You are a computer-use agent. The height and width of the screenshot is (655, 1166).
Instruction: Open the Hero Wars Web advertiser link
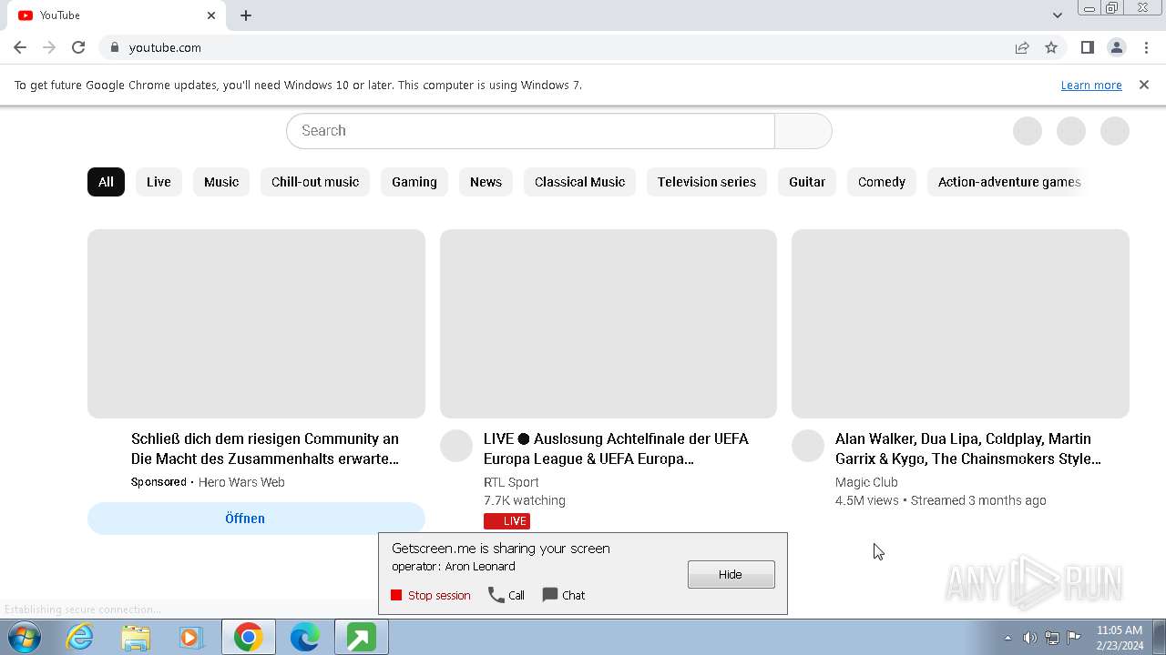tap(241, 482)
